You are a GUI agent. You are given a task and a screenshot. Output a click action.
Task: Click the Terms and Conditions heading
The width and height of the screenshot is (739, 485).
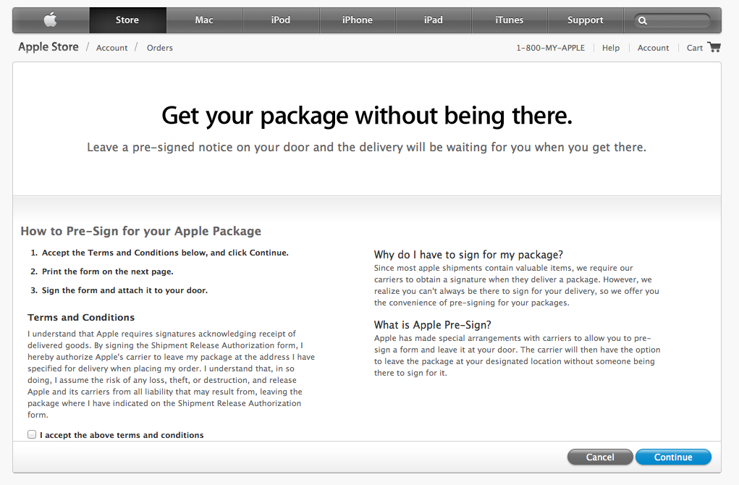pos(81,317)
